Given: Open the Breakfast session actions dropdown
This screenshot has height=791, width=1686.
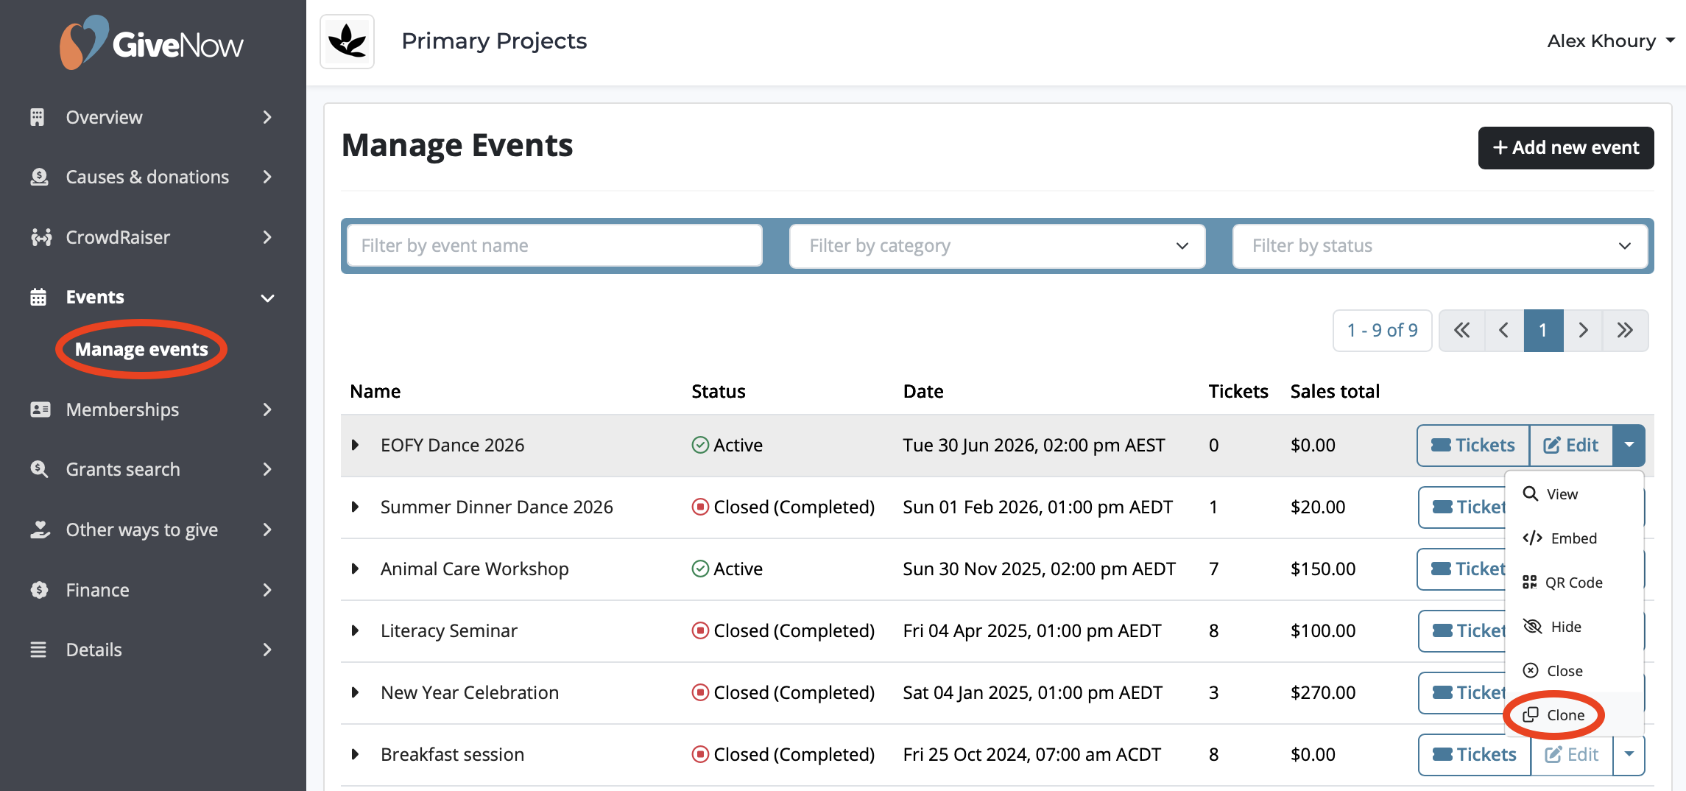Looking at the screenshot, I should click(1629, 755).
